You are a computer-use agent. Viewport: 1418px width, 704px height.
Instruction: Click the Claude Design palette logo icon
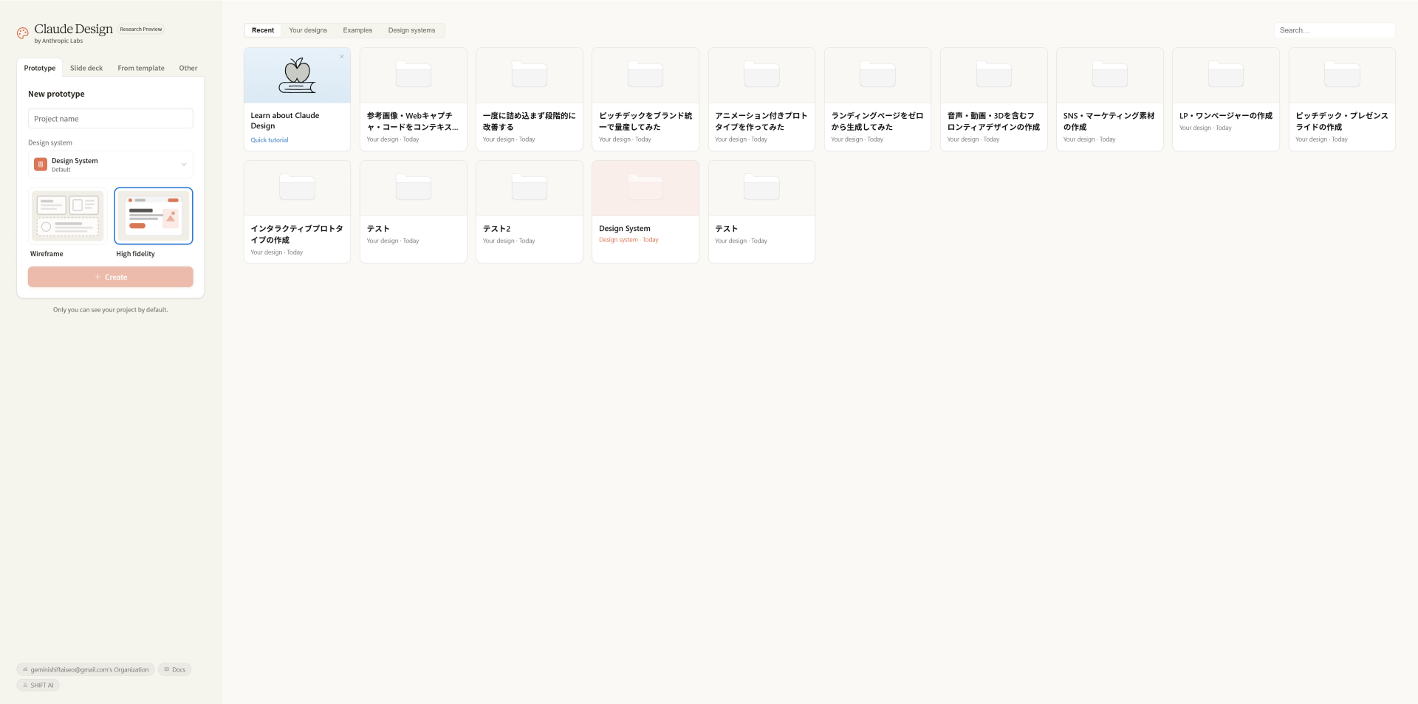pyautogui.click(x=23, y=33)
